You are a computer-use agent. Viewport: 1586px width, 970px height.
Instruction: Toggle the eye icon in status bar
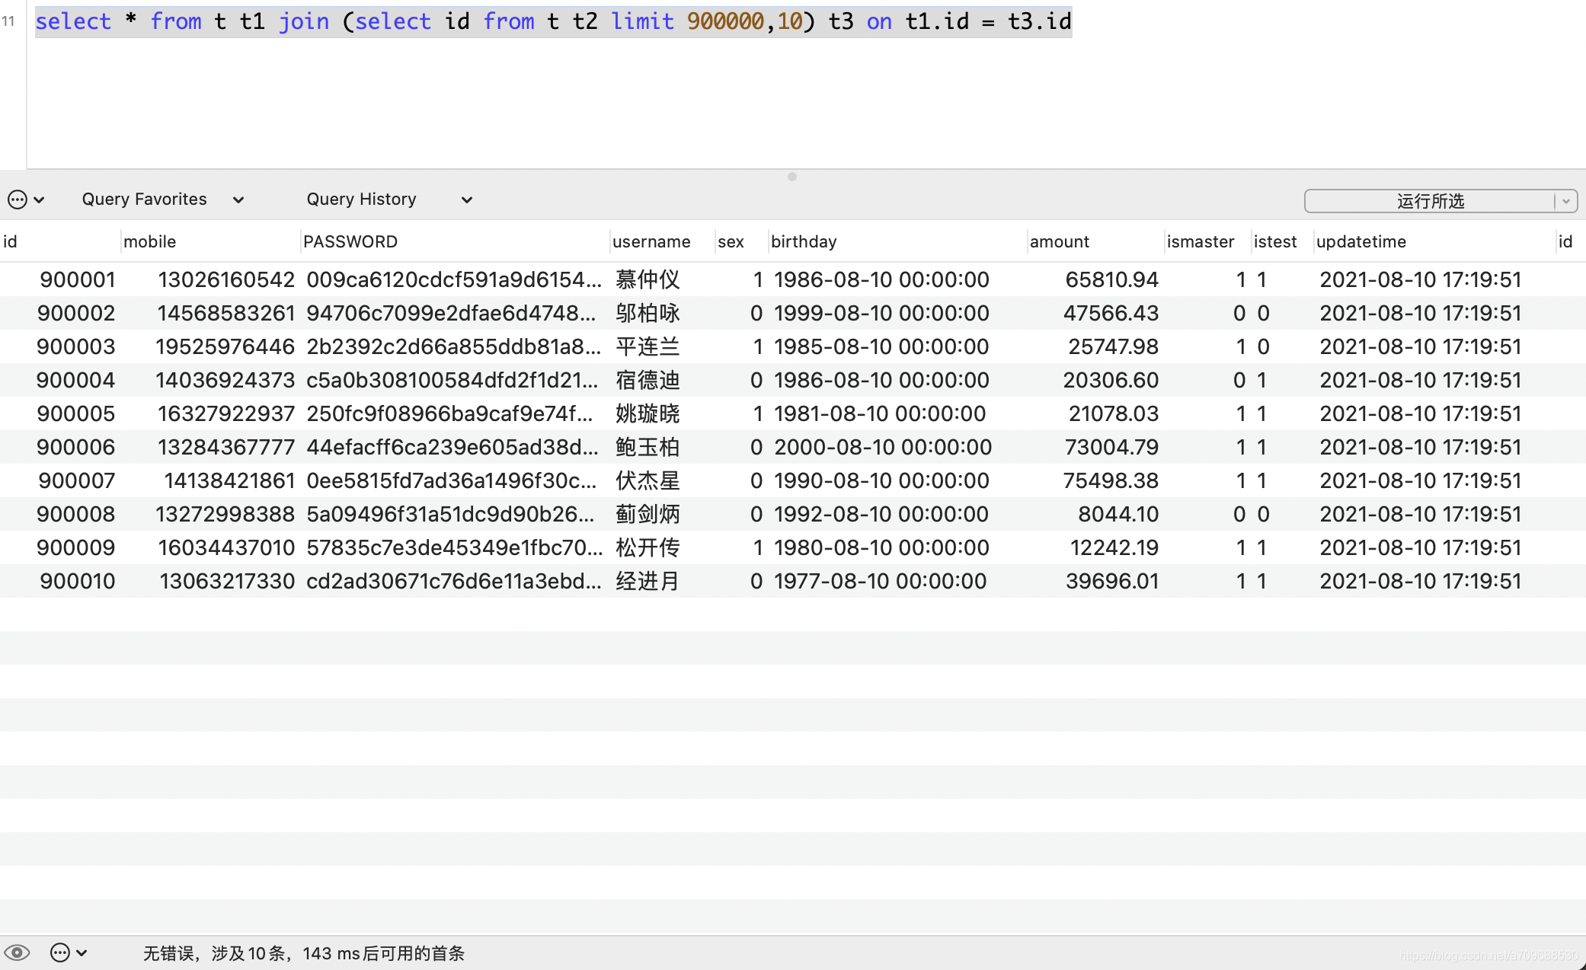[x=17, y=952]
